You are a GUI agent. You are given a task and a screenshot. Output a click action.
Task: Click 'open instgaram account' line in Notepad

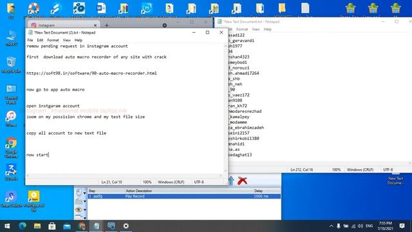(x=53, y=106)
